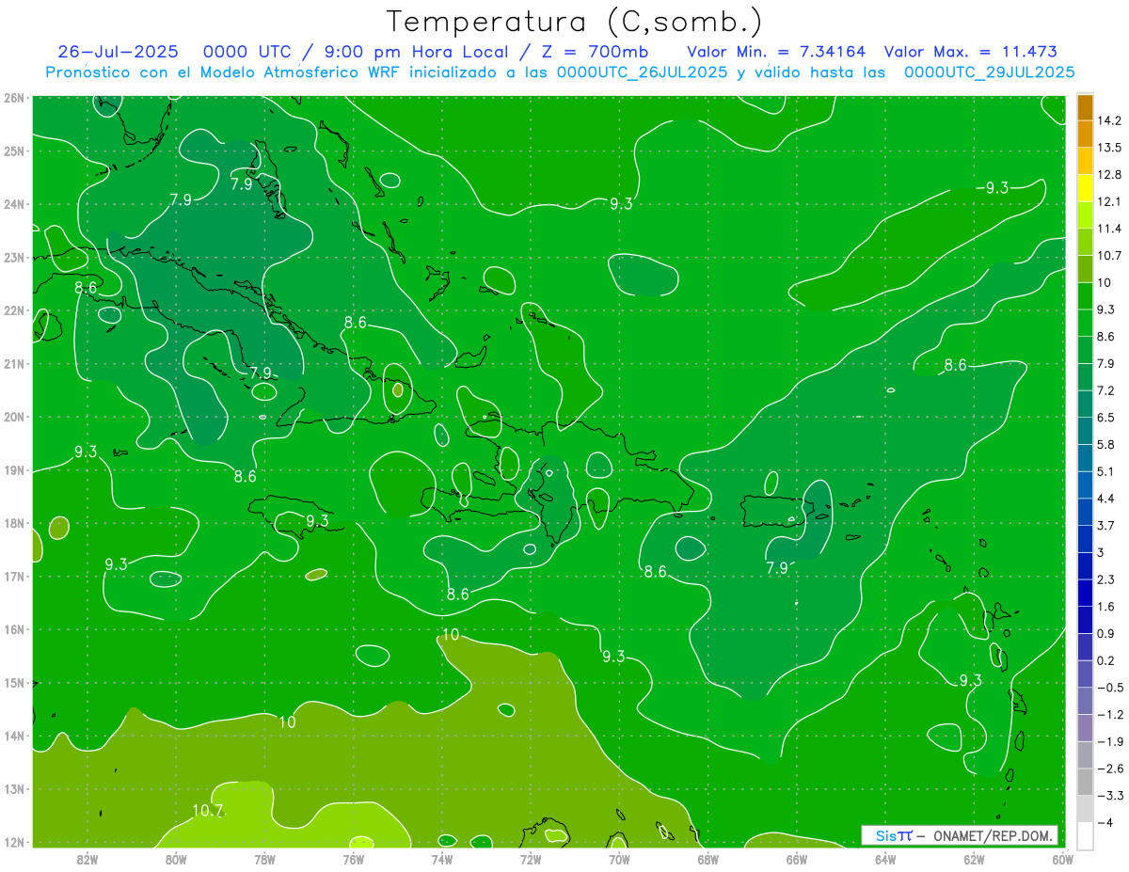The image size is (1129, 872).
Task: Click the colorbar label '11.4'
Action: (1109, 229)
